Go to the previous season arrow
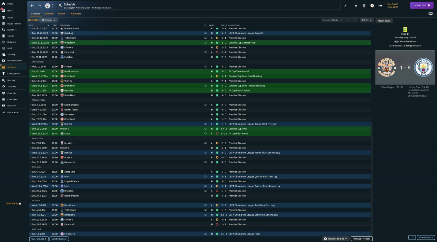This screenshot has width=437, height=242. [x=348, y=20]
